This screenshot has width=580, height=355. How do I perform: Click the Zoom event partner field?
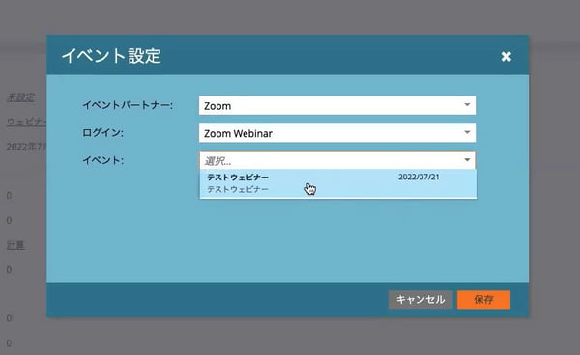pyautogui.click(x=337, y=105)
